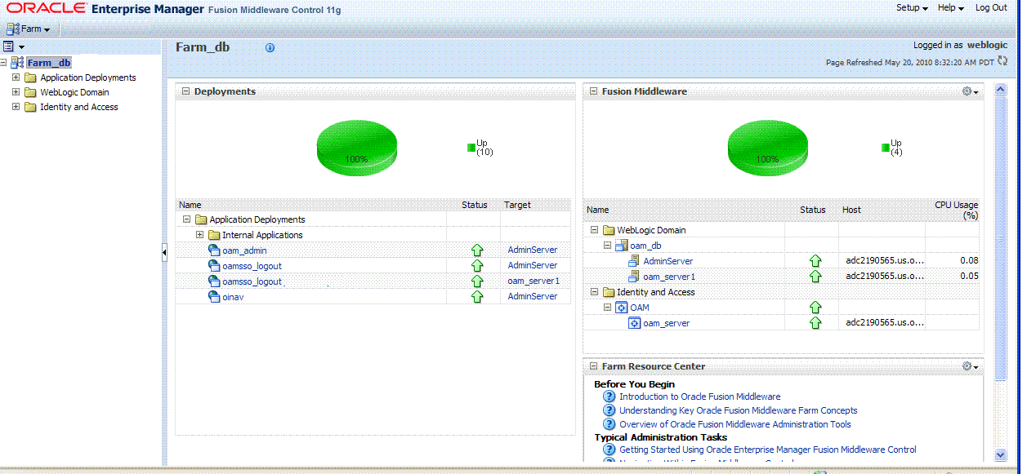The image size is (1027, 474).
Task: Click the oinav up status arrow
Action: [x=477, y=297]
